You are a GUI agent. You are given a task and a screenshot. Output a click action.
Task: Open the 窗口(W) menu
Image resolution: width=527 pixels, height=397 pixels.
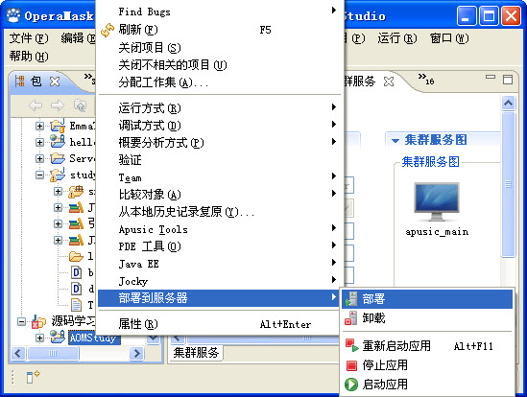click(x=449, y=38)
